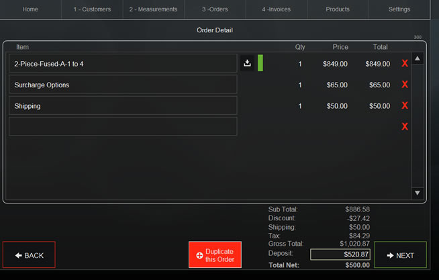
Task: Click the green status bar on 2-Piece-Fused row
Action: pyautogui.click(x=260, y=63)
